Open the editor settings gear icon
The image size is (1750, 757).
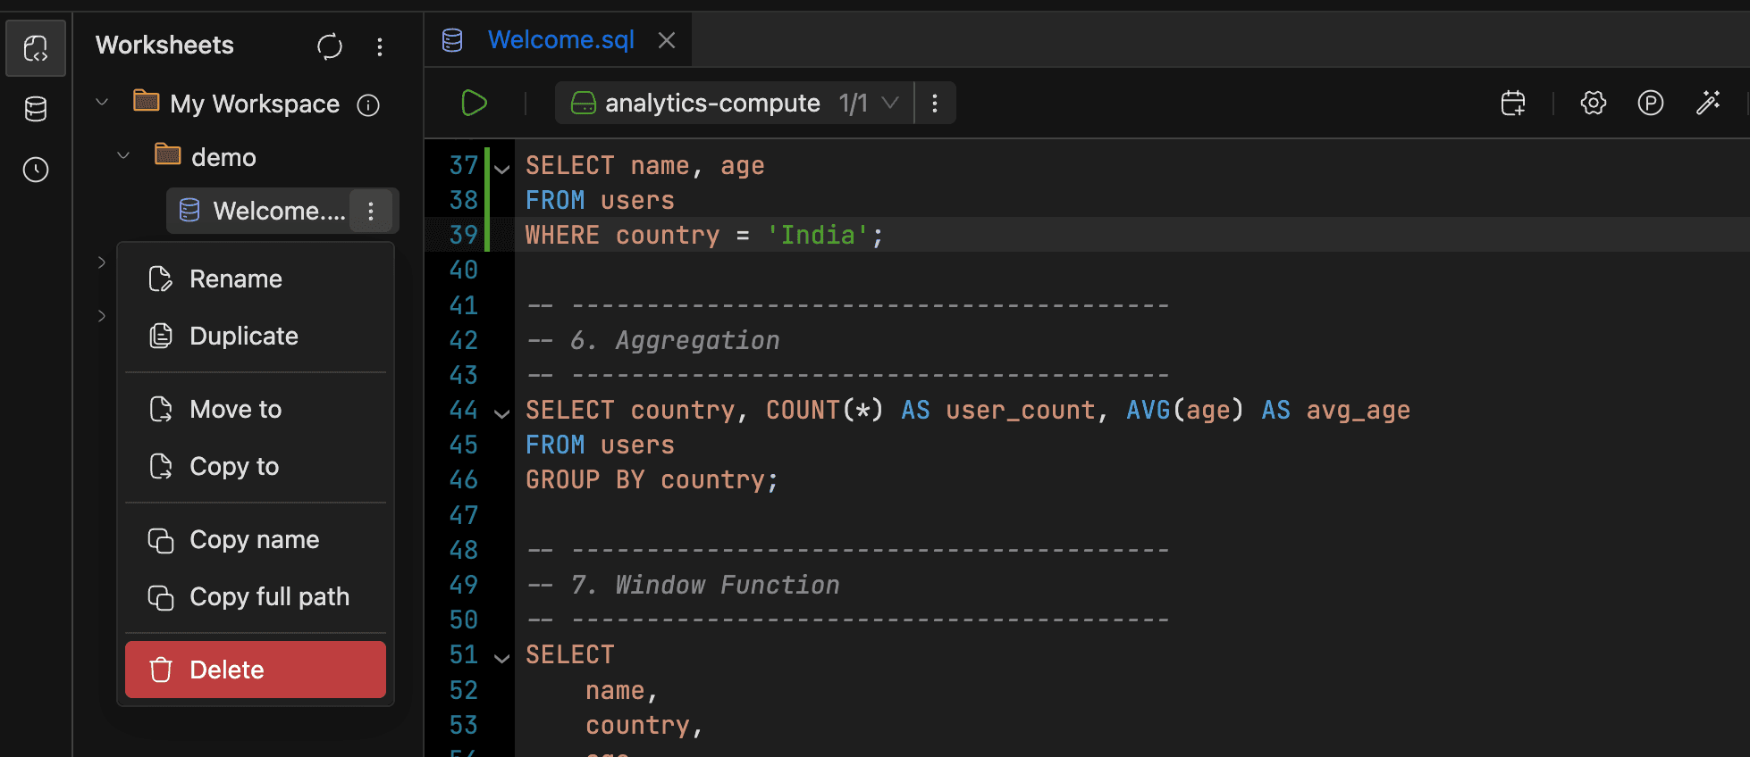click(x=1593, y=104)
